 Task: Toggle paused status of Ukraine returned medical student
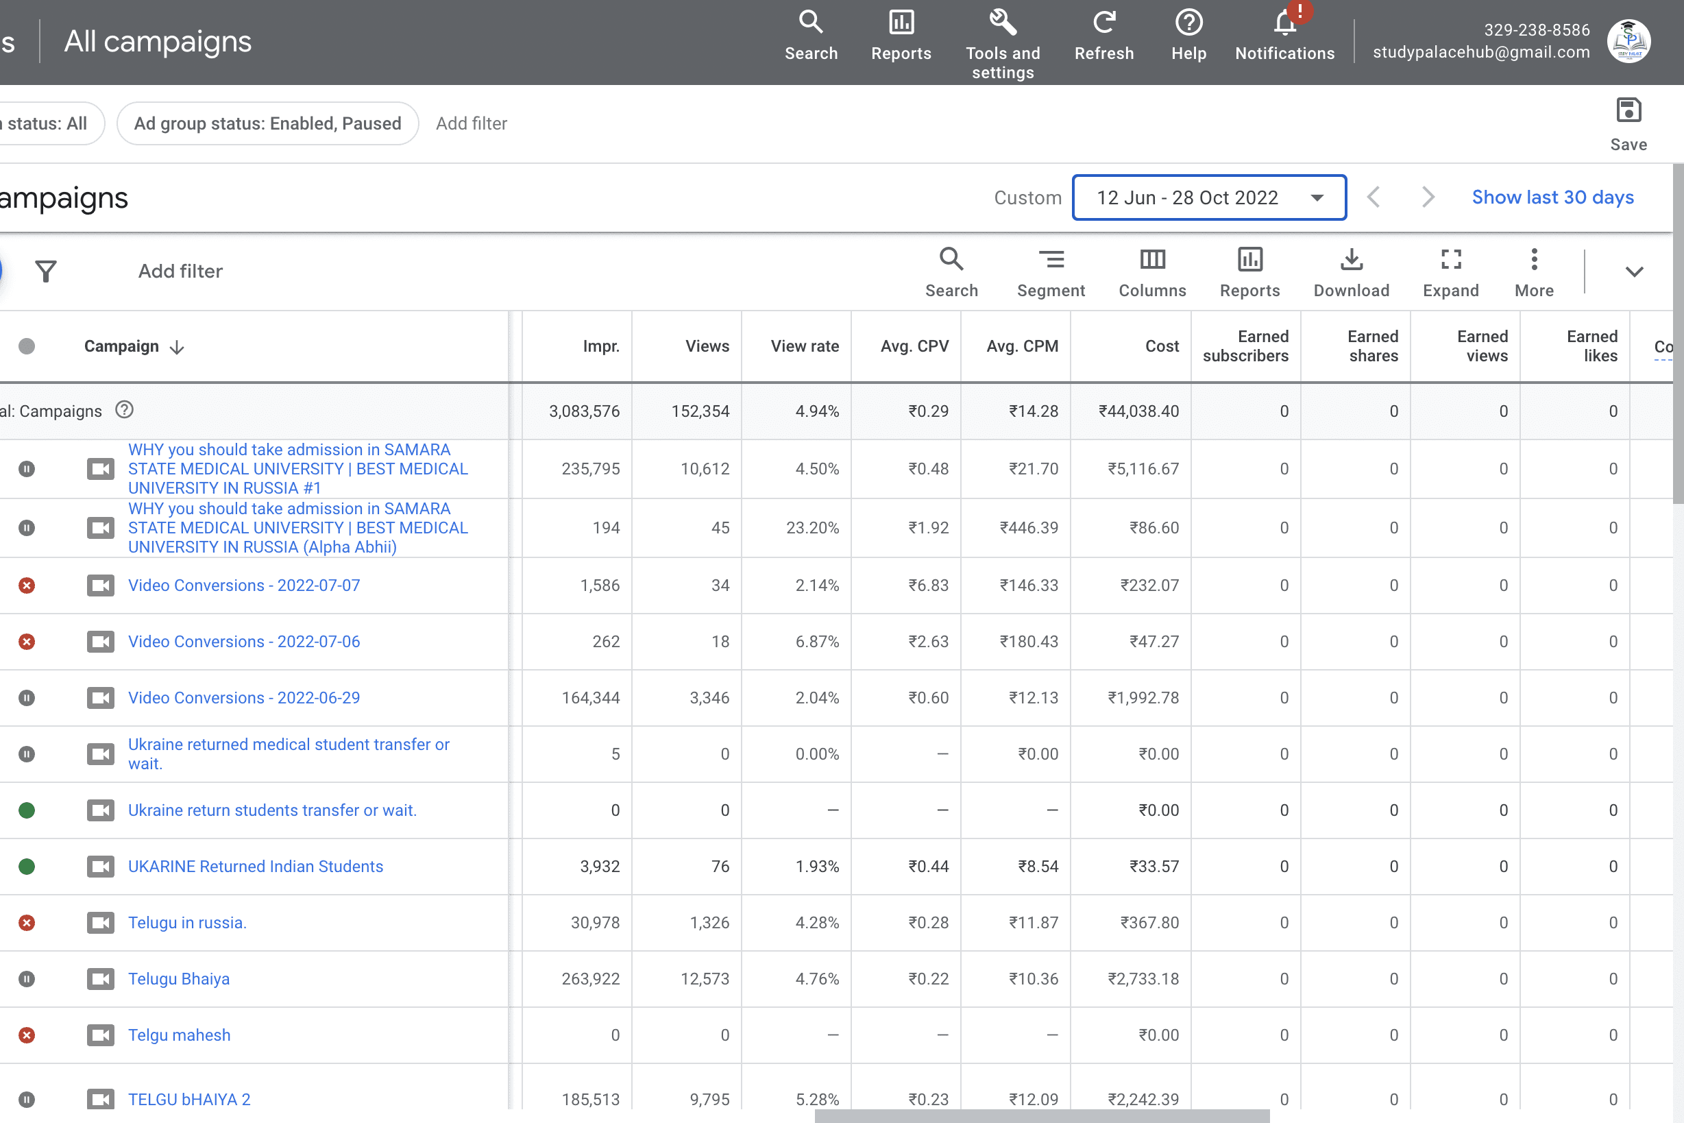coord(27,753)
